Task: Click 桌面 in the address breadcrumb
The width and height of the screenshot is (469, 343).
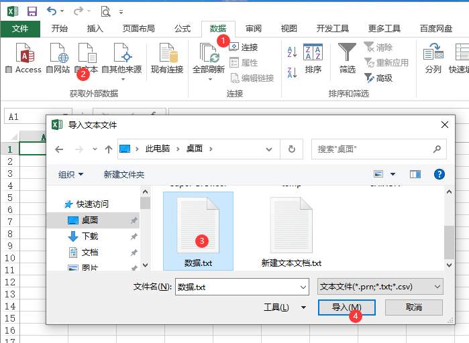Action: coord(195,148)
